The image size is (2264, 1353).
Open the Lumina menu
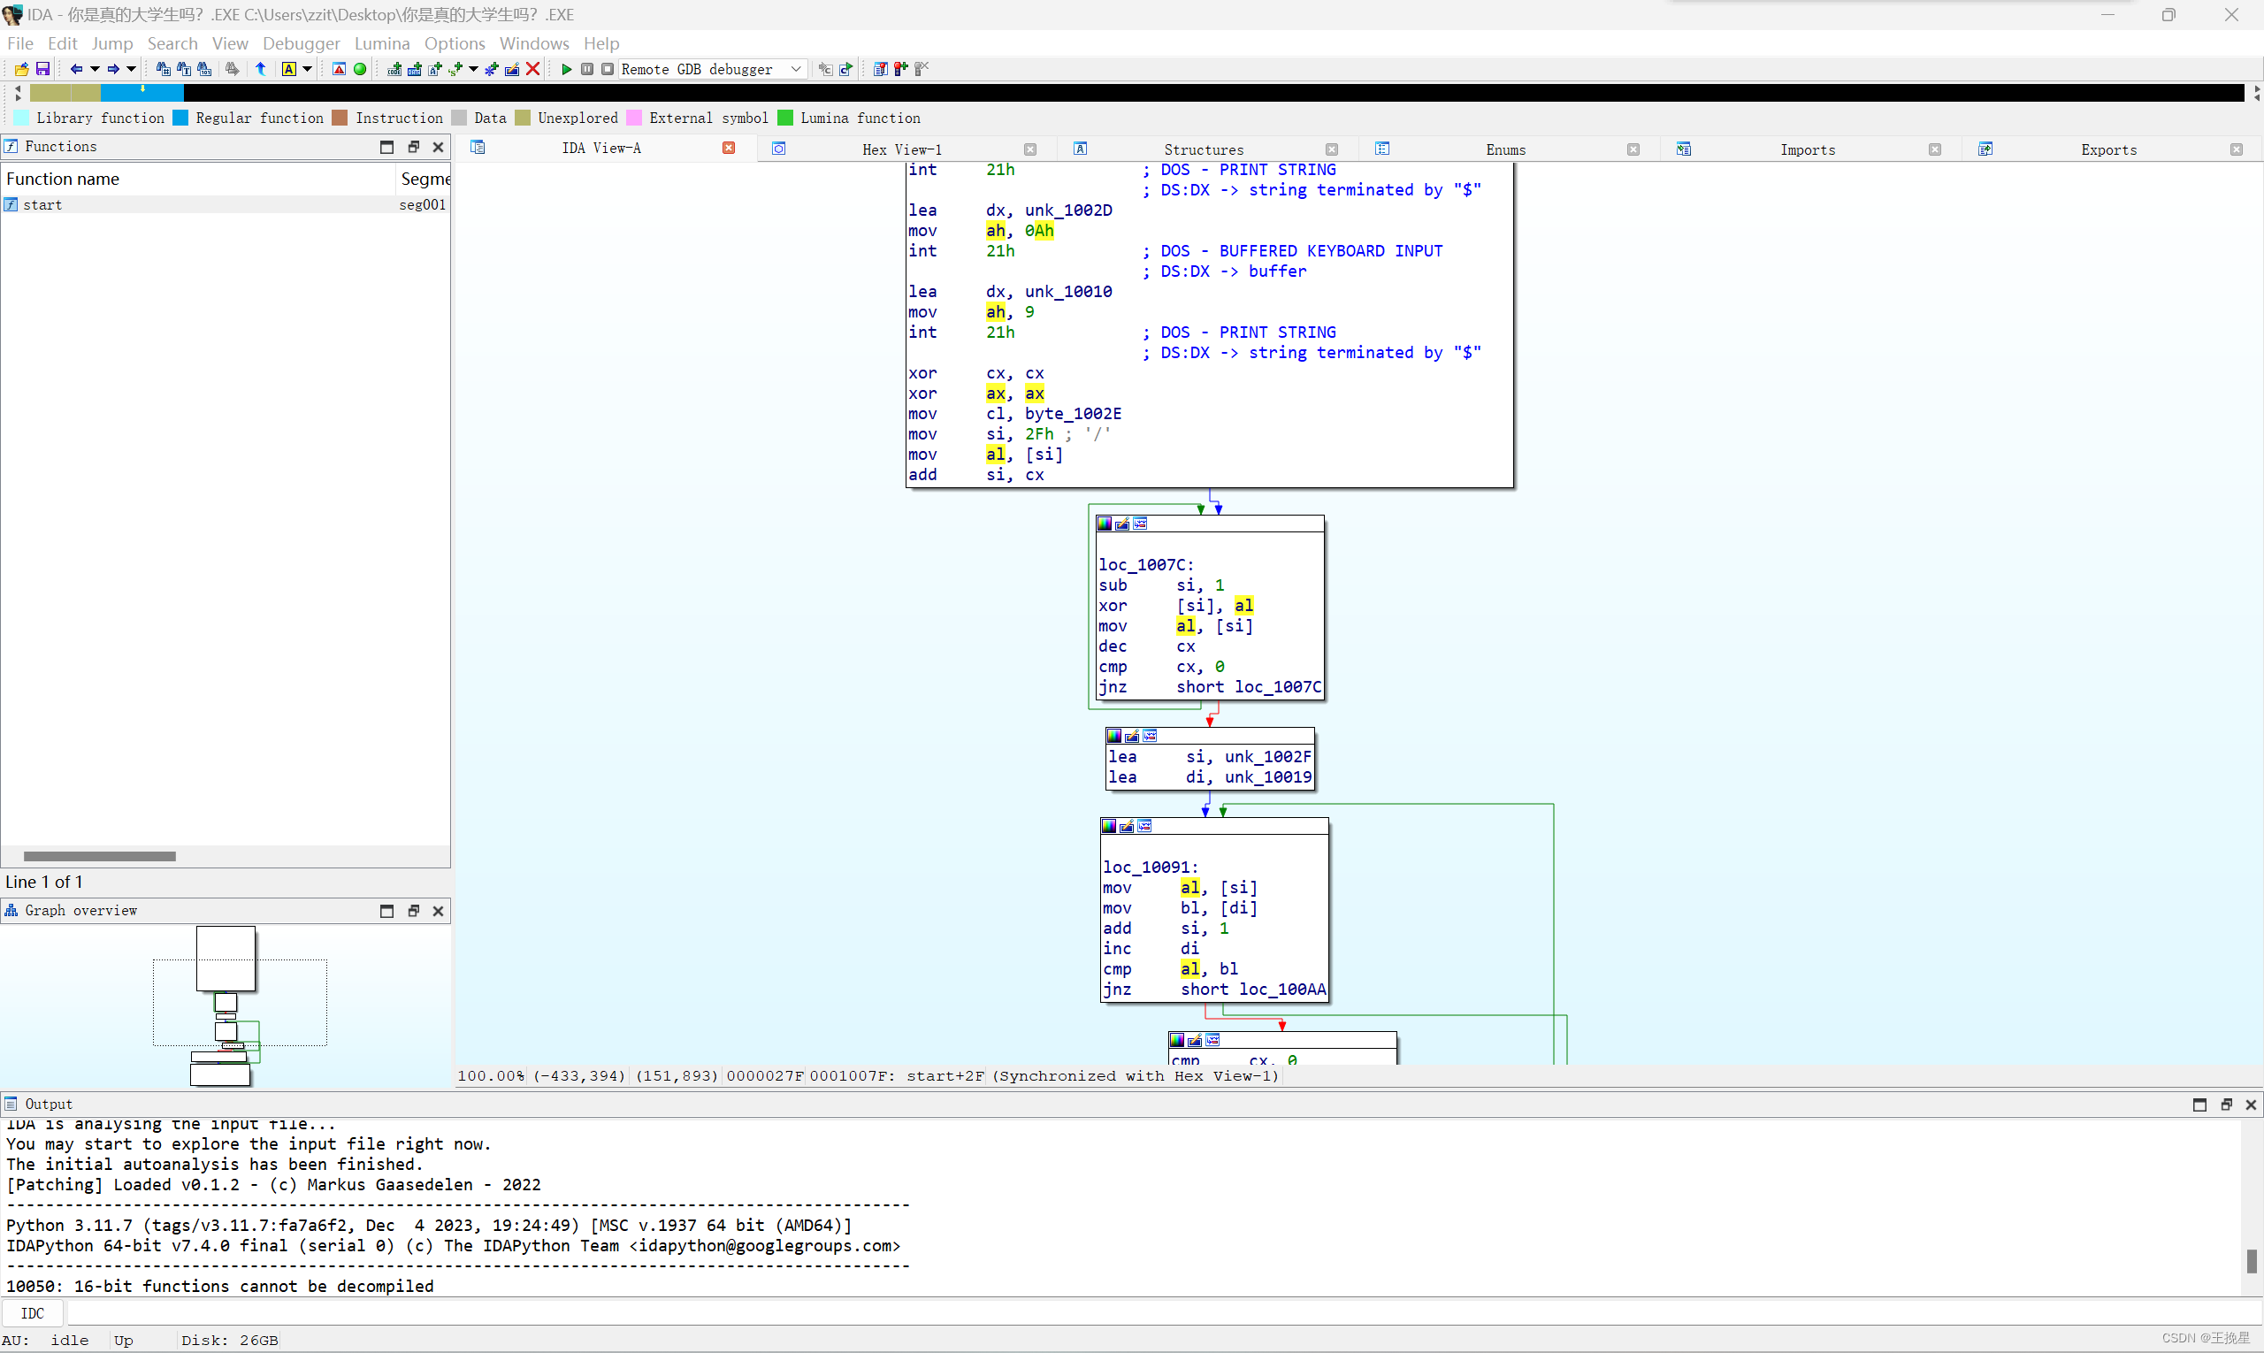pos(382,42)
